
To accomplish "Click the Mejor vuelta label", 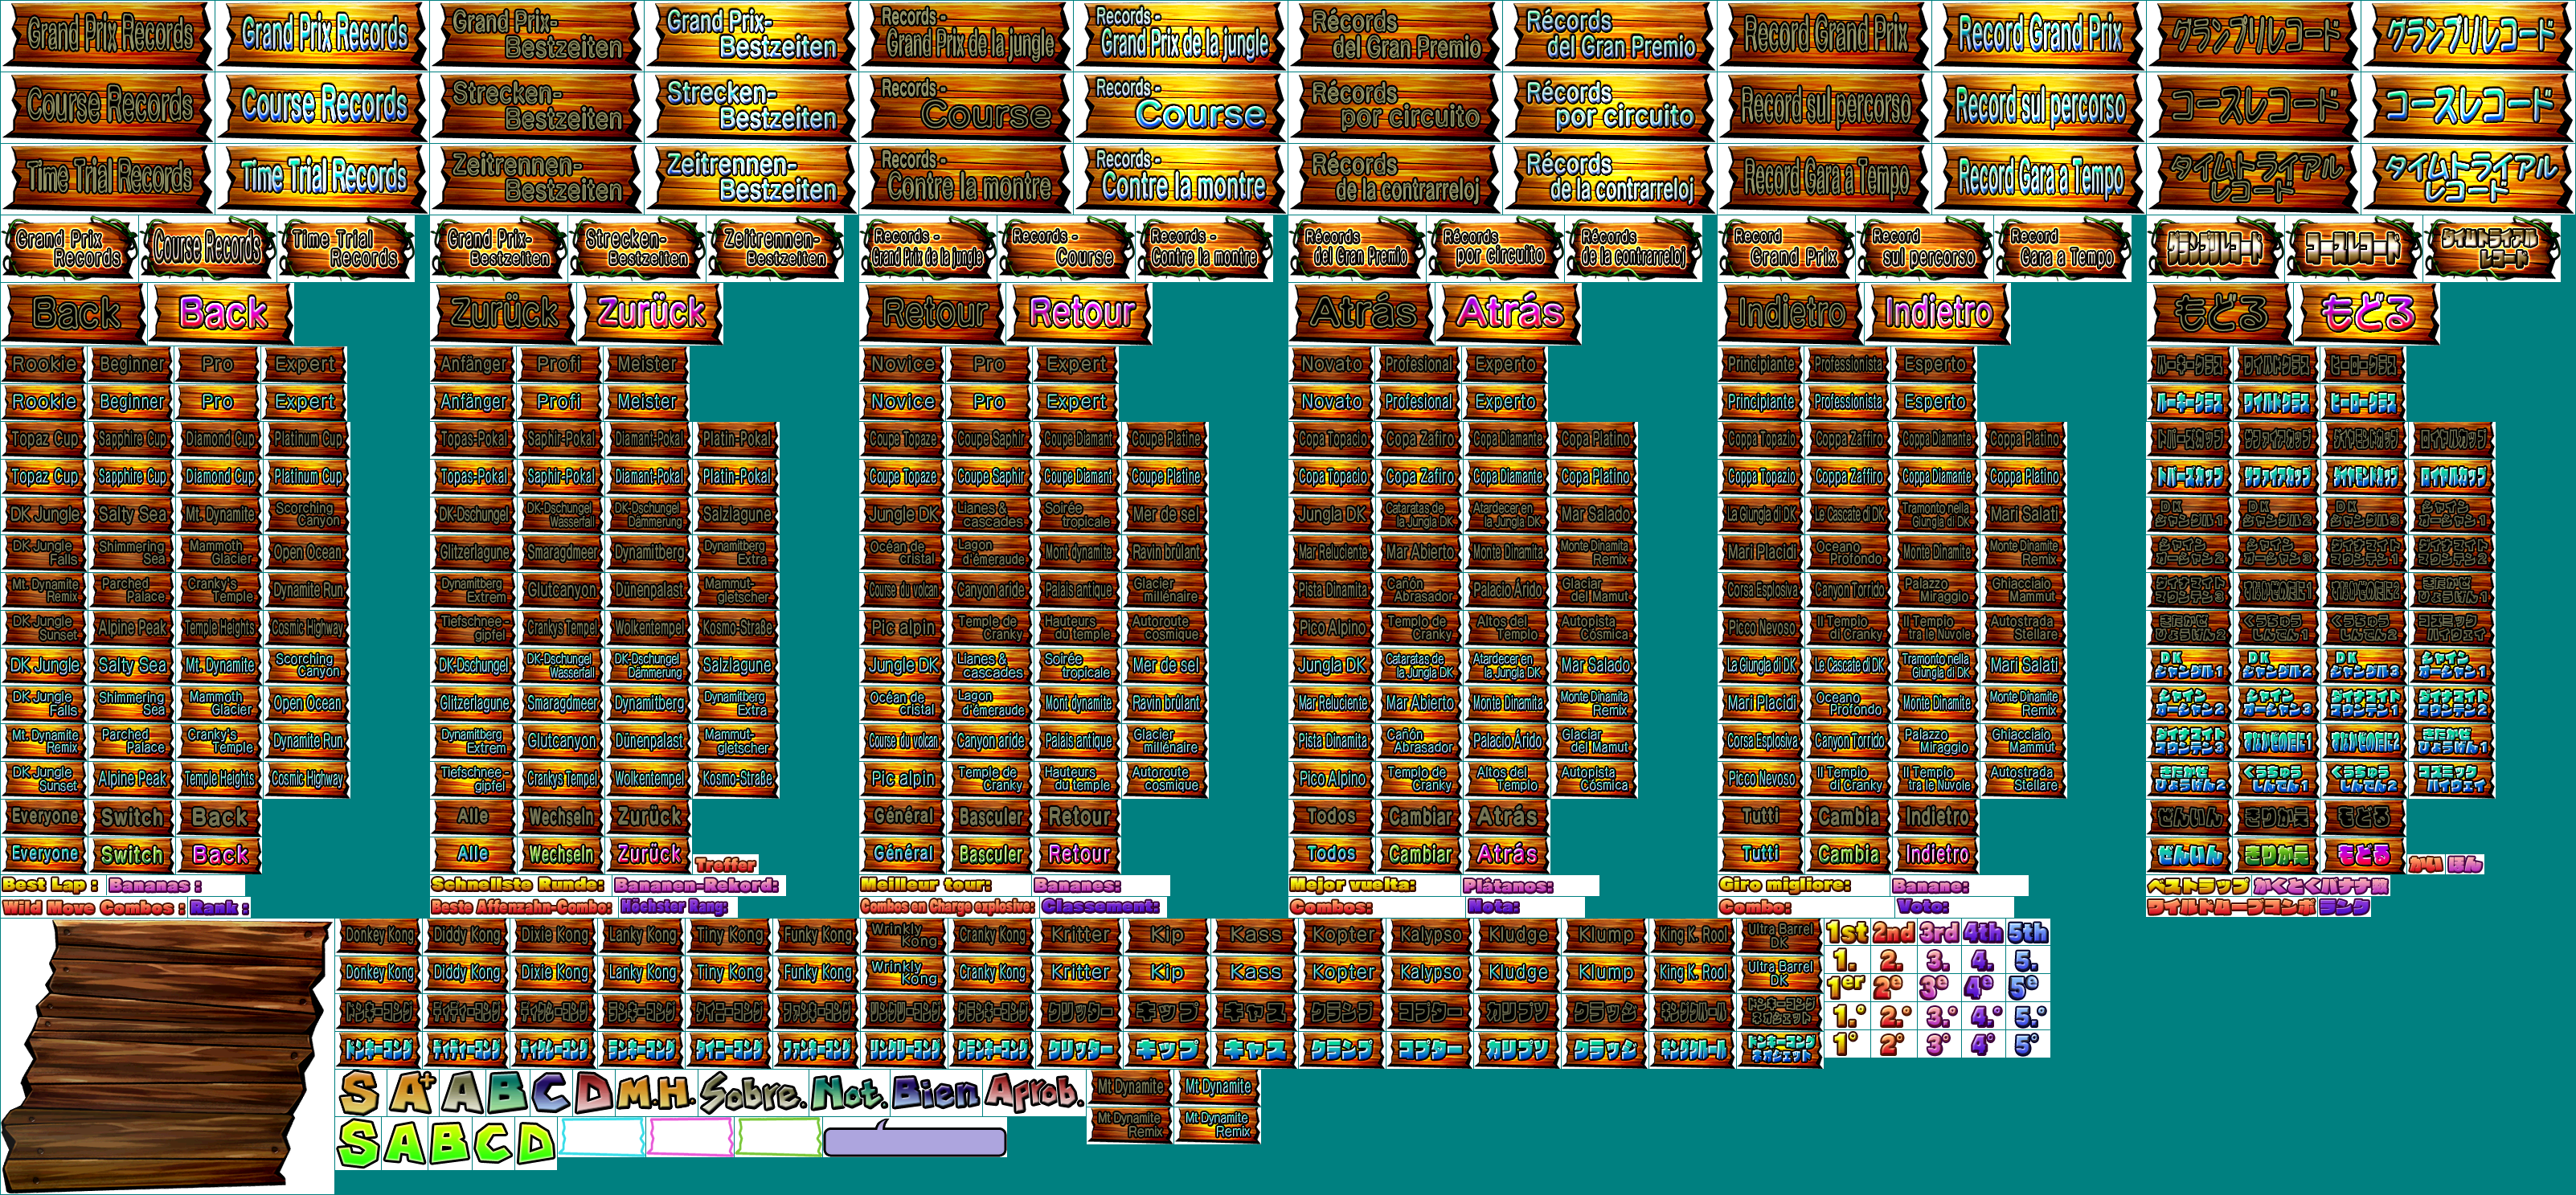I will click(x=1352, y=885).
